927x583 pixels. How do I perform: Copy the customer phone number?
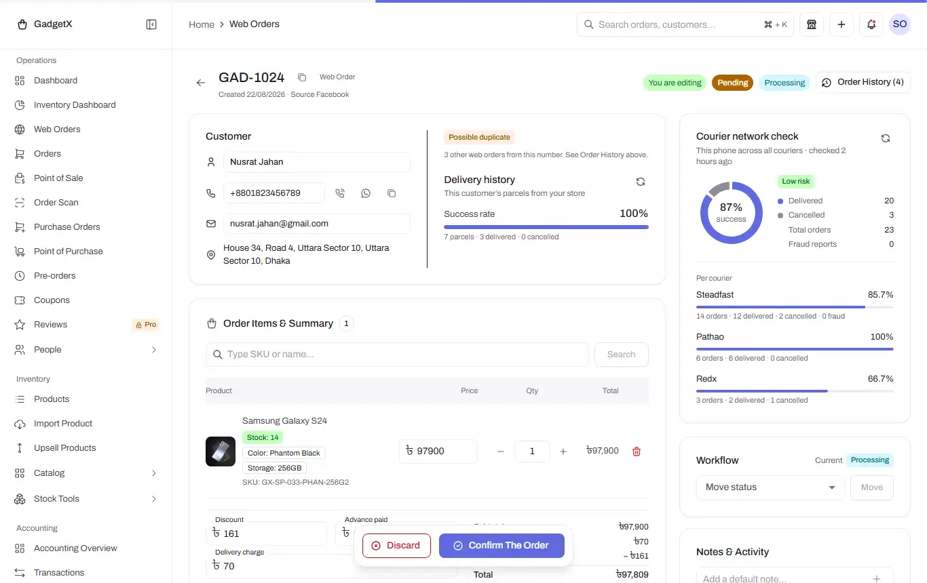[x=392, y=193]
